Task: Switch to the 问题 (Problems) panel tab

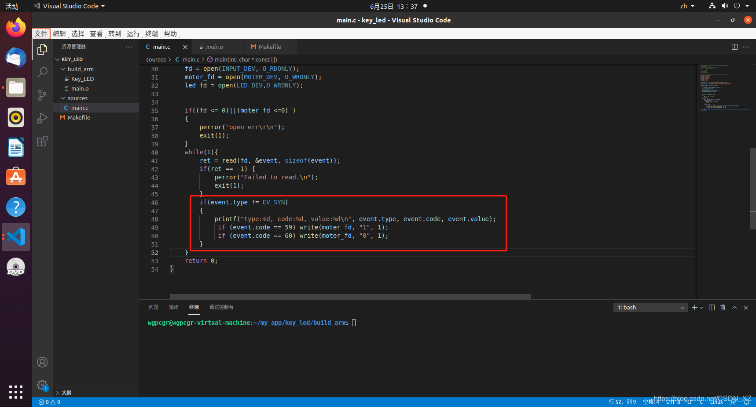Action: coord(154,307)
